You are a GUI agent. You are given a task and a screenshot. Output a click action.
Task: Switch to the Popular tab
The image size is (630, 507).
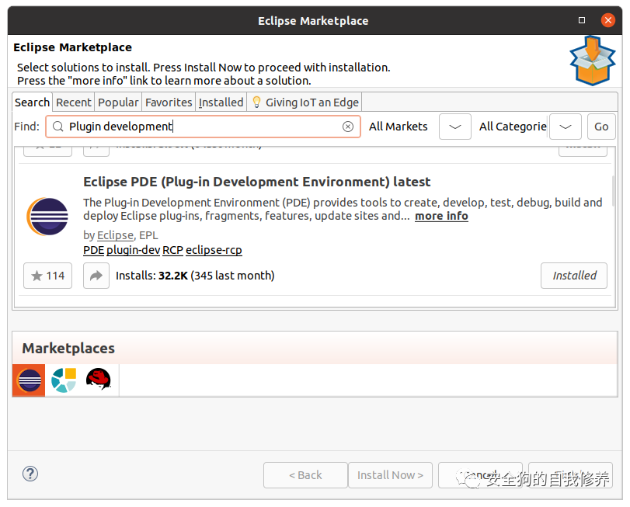[x=118, y=102]
